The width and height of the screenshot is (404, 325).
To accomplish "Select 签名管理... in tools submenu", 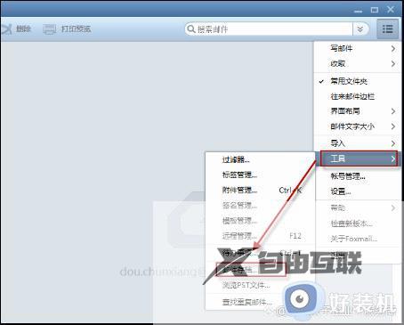I will pos(260,206).
